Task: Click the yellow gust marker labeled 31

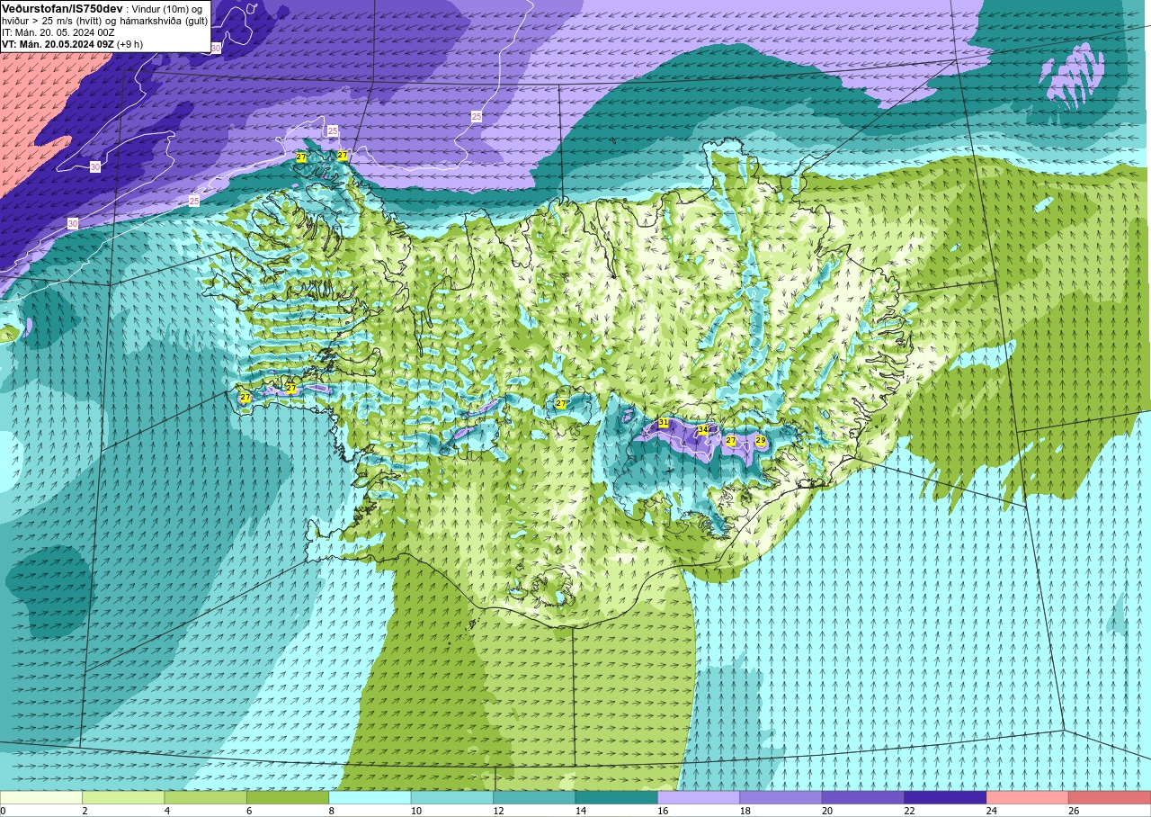Action: pyautogui.click(x=664, y=422)
